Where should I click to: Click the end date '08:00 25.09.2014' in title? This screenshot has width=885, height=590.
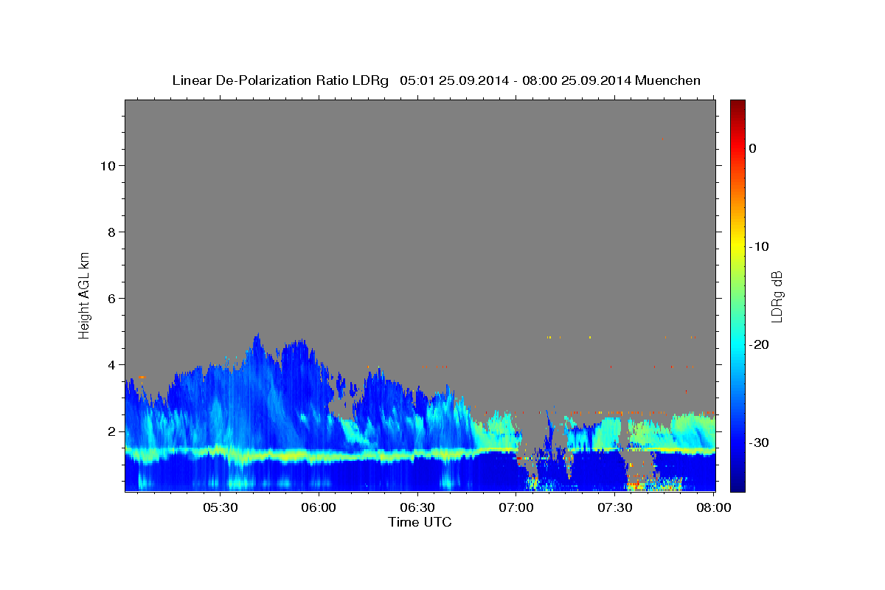click(576, 80)
